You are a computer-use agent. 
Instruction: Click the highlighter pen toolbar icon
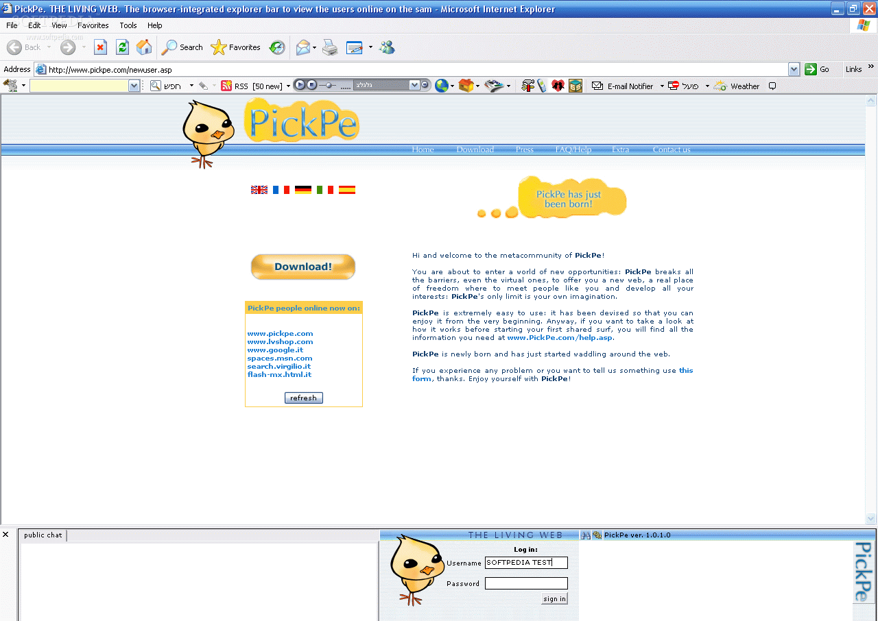pyautogui.click(x=203, y=86)
